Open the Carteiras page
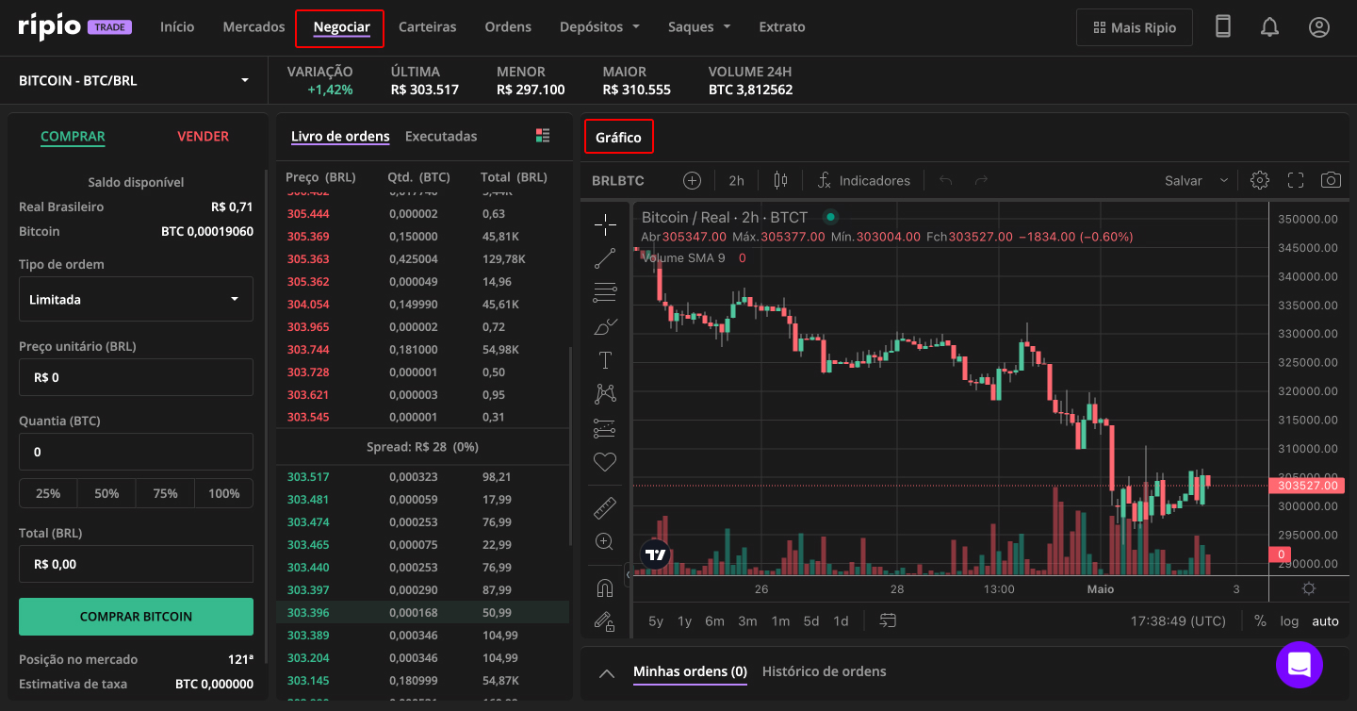The width and height of the screenshot is (1357, 711). [427, 27]
